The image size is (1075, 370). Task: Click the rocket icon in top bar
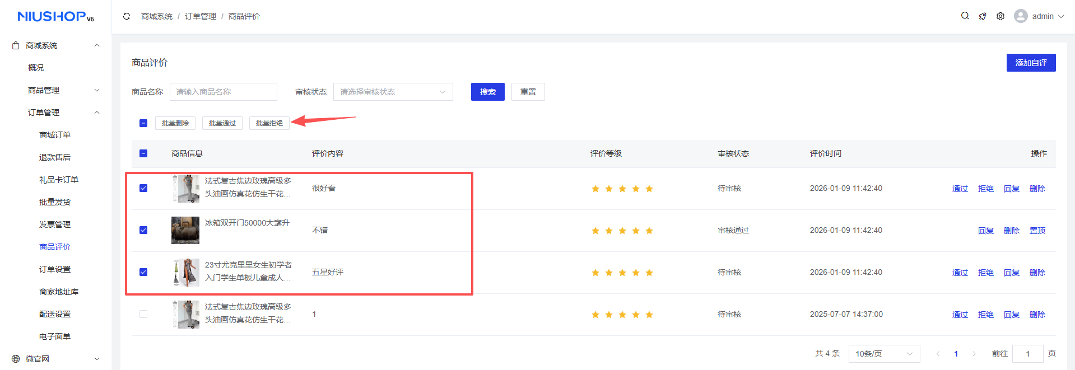pos(983,16)
